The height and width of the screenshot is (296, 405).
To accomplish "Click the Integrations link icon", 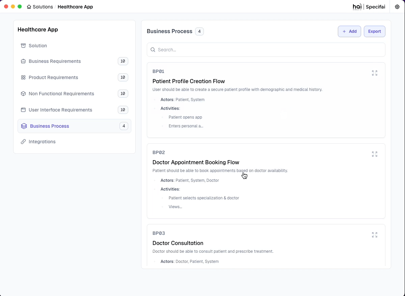I will coord(23,142).
